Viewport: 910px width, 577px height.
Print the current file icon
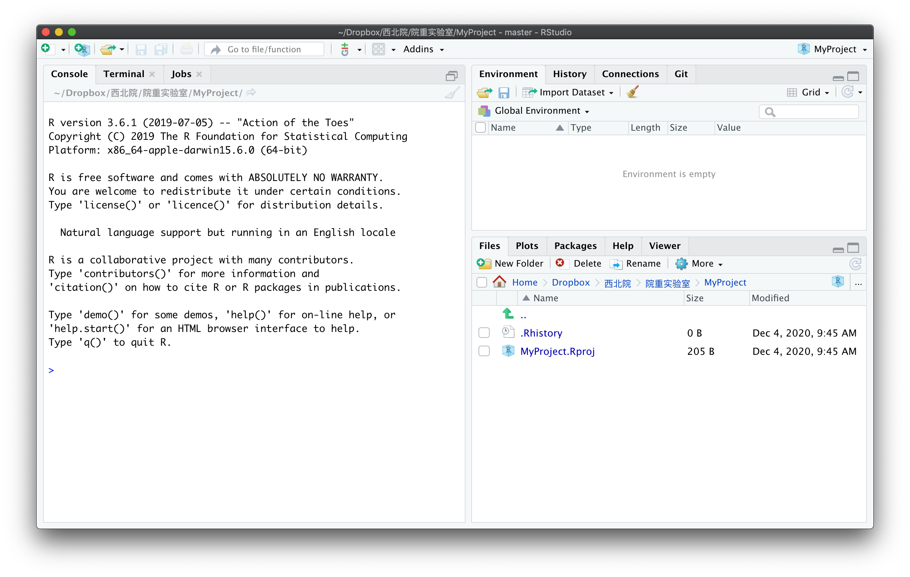[186, 50]
